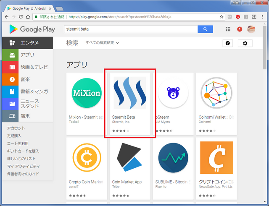Viewport: 269px width, 206px height.
Task: Select the アプリ sidebar item
Action: click(x=27, y=55)
